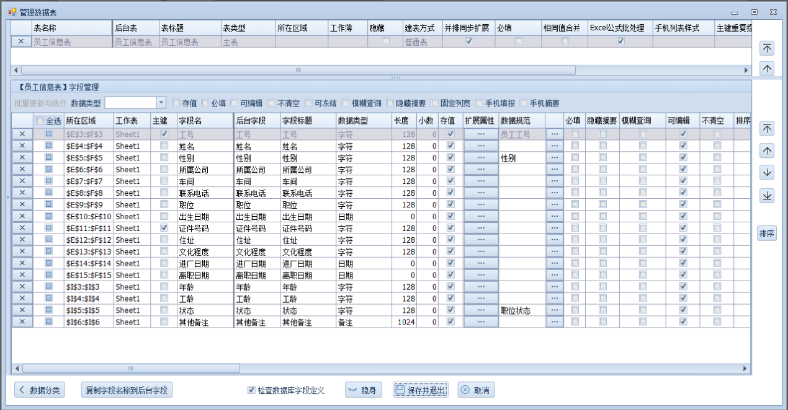Click 复制字段名称到后台字段 button
This screenshot has width=788, height=410.
tap(127, 390)
